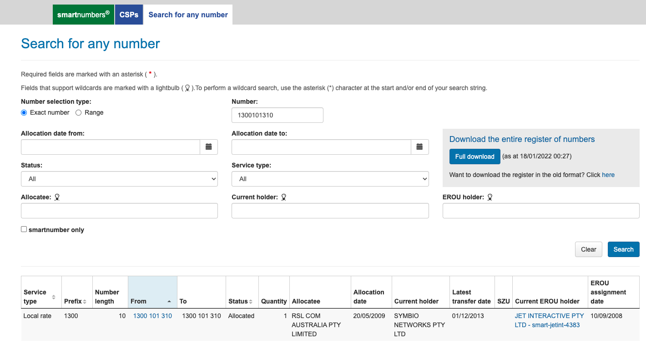Sort table using Prefix sort arrows

[x=85, y=302]
